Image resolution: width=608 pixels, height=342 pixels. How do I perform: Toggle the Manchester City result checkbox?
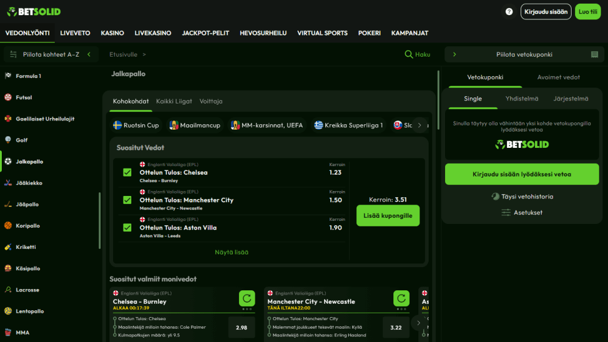[x=127, y=200]
